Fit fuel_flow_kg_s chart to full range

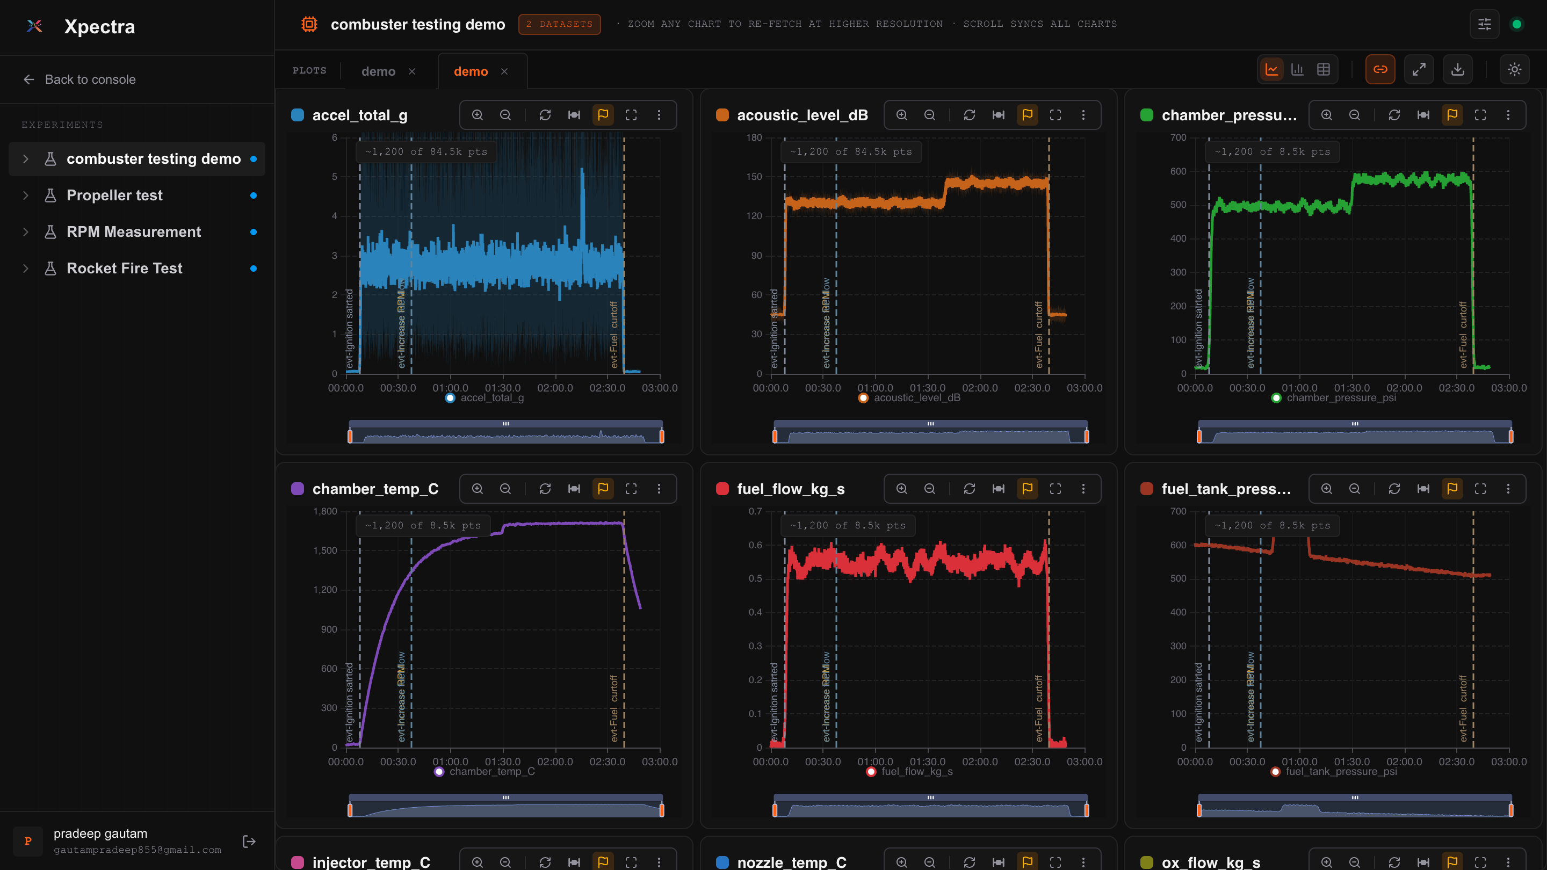[x=999, y=489]
